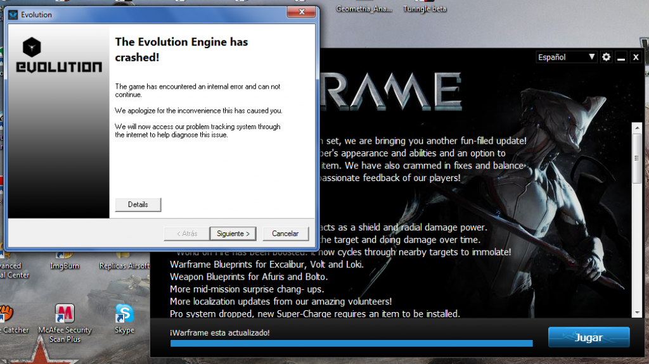Viewport: 649px width, 364px height.
Task: Click 'Warframe Blueprints for Excalibur, Volt and Loki.' line
Action: pyautogui.click(x=267, y=265)
